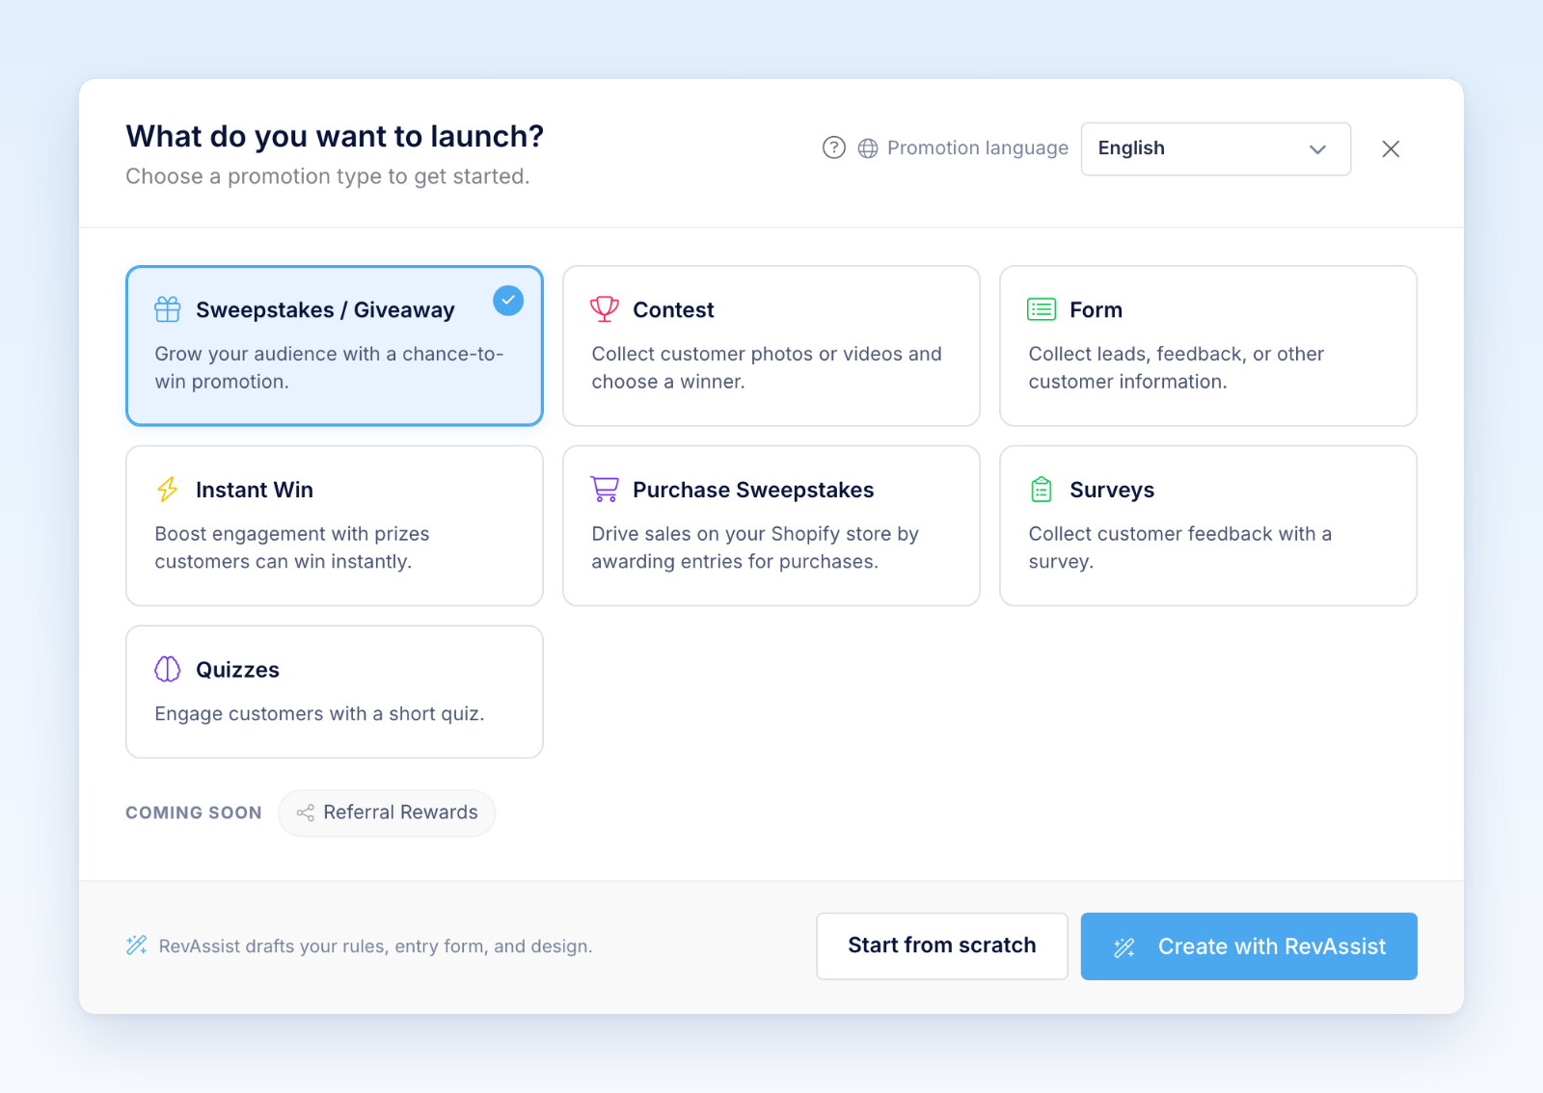Click the globe icon near Promotion language
1543x1093 pixels.
[868, 148]
